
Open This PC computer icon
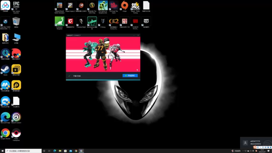click(x=16, y=38)
